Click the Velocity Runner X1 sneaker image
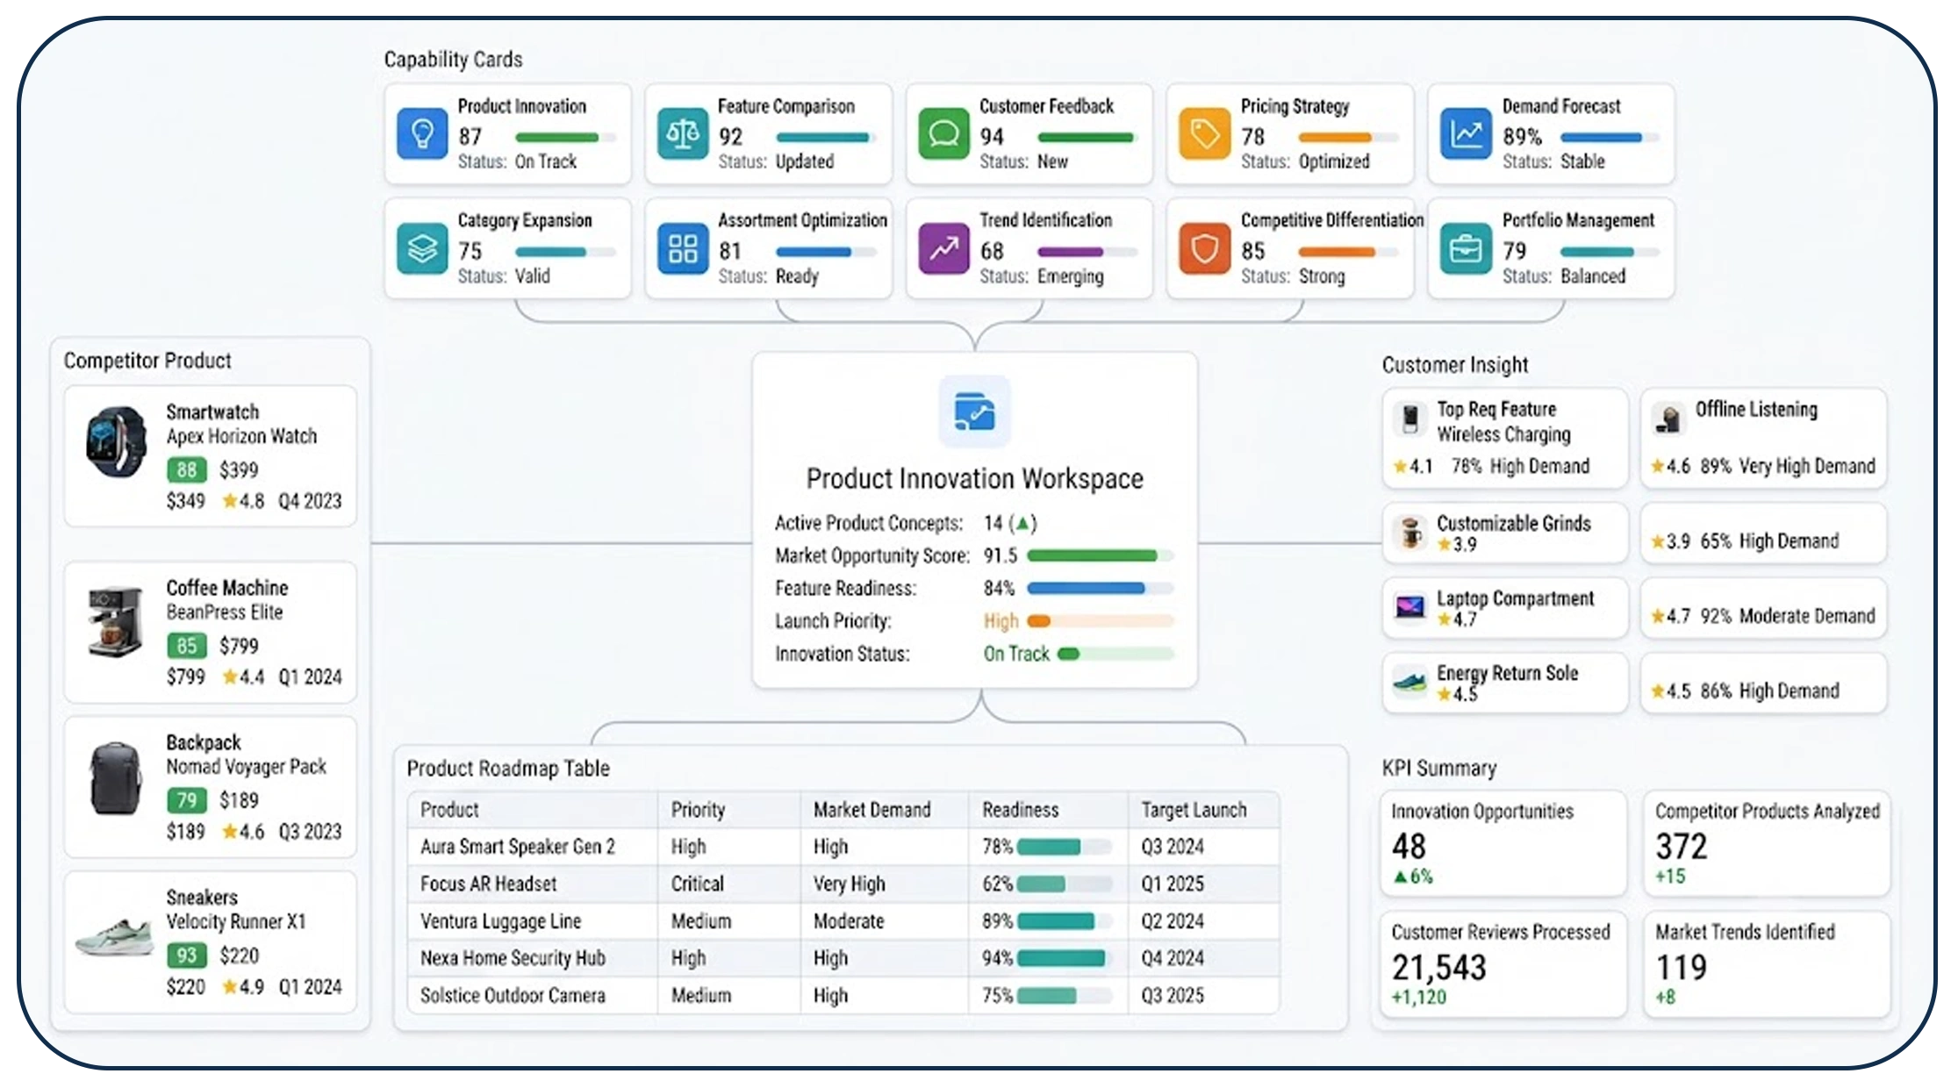Viewport: 1951px width, 1088px height. click(x=114, y=936)
